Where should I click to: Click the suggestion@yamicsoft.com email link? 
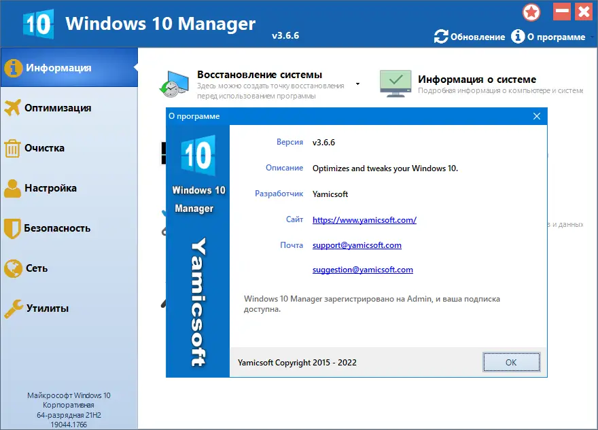pos(362,270)
